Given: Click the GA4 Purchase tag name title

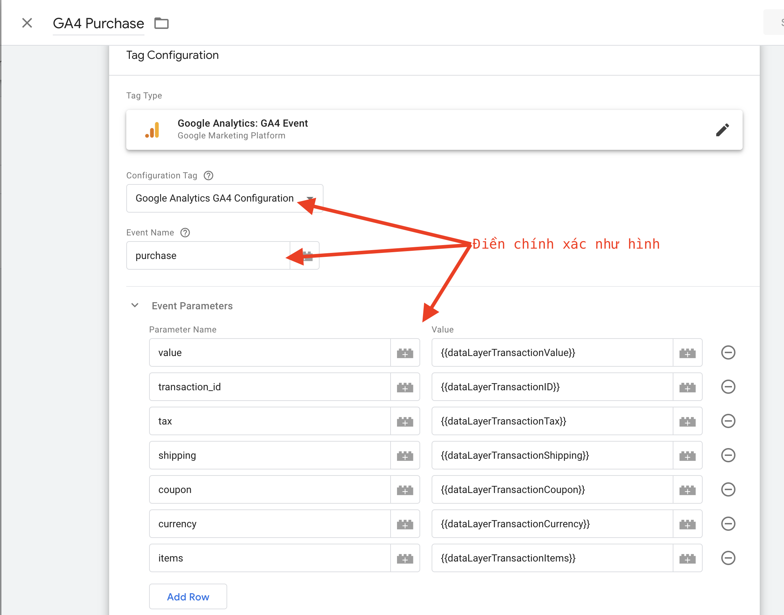Looking at the screenshot, I should click(x=98, y=24).
